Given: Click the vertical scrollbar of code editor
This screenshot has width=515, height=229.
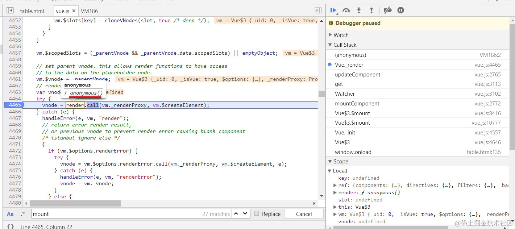Looking at the screenshot, I should pos(321,94).
